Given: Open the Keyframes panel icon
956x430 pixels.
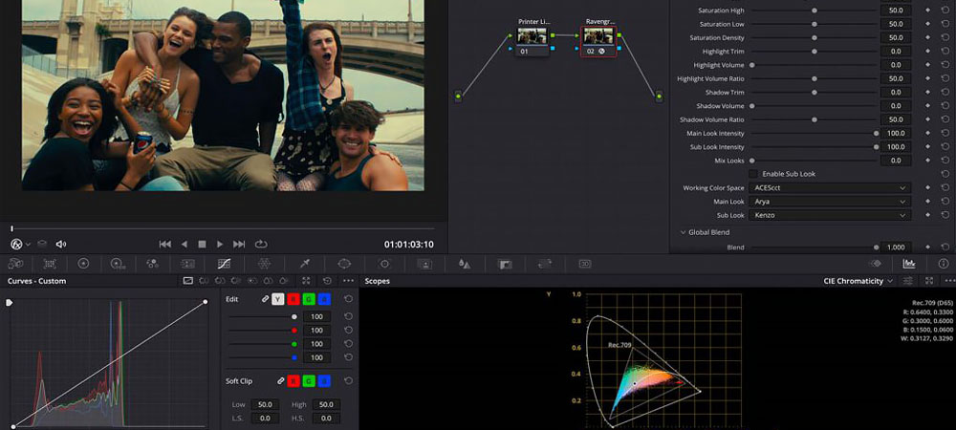Looking at the screenshot, I should click(876, 264).
